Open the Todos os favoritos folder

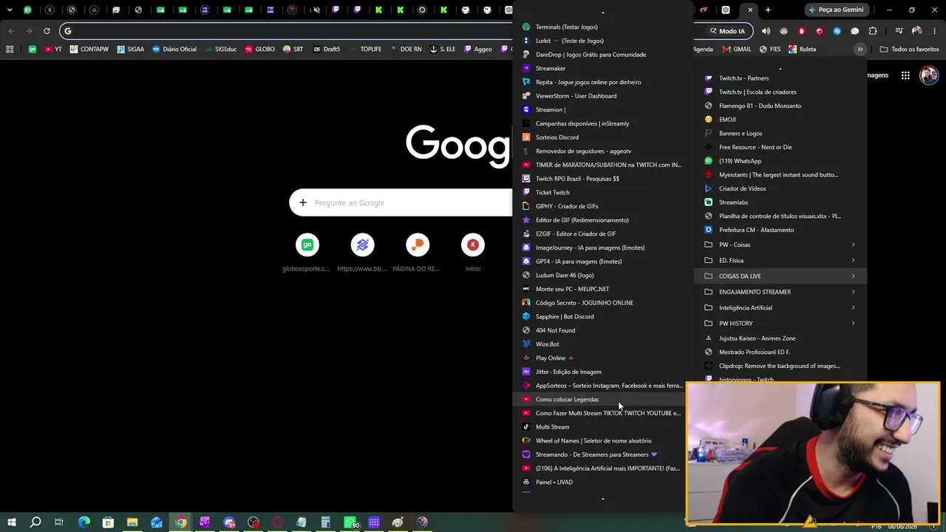[x=909, y=50]
